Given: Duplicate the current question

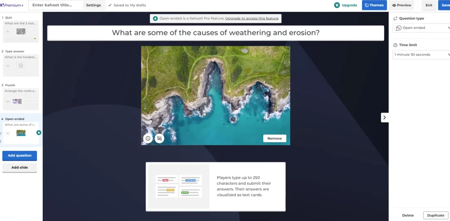Looking at the screenshot, I should coord(436,215).
